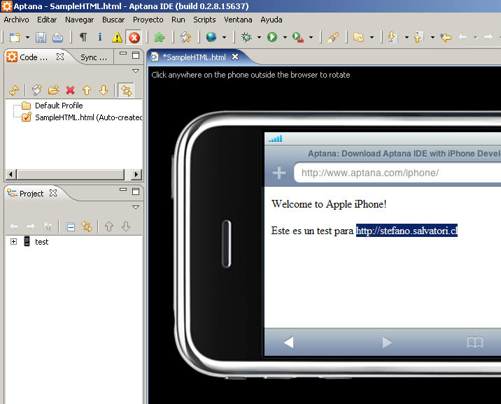Click the Previous Annotation up arrow icon

pyautogui.click(x=419, y=37)
